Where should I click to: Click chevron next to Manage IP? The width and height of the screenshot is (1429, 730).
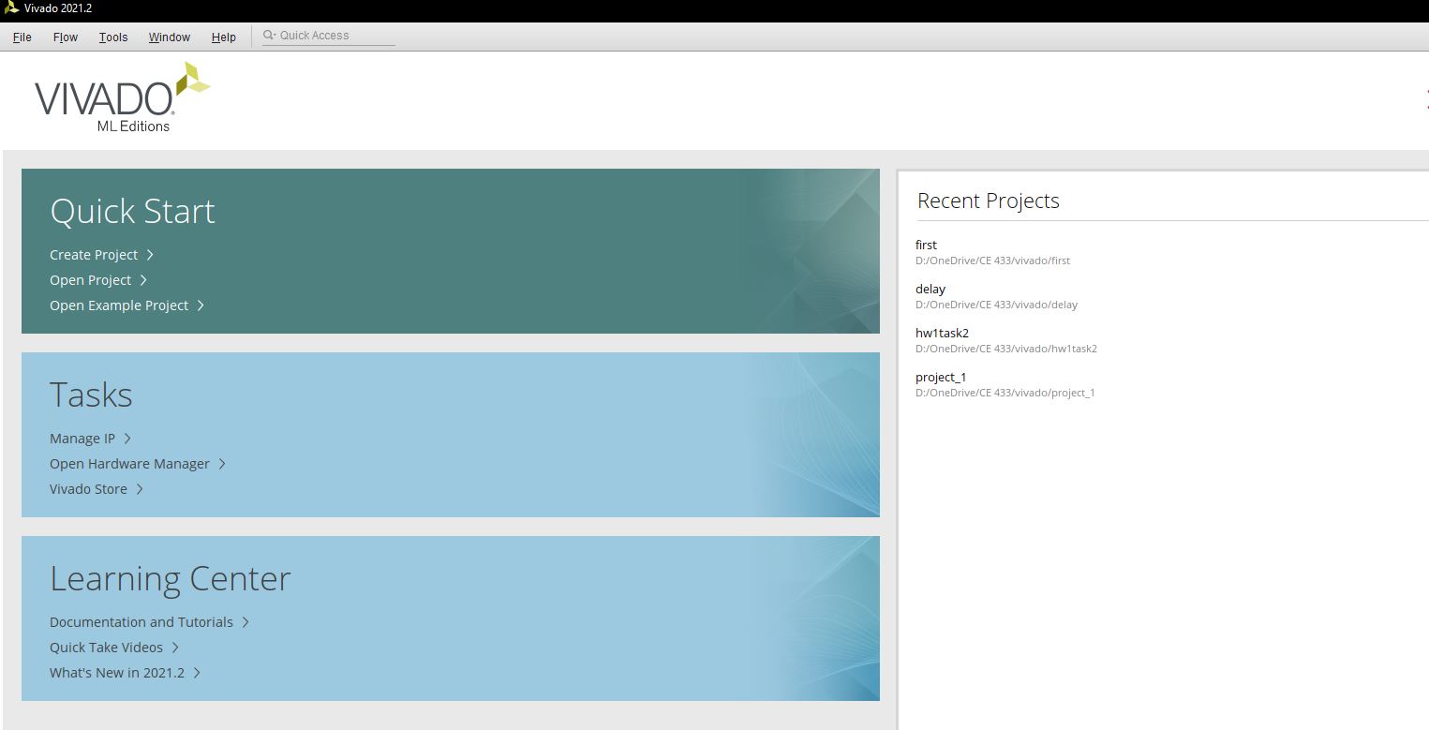pyautogui.click(x=127, y=439)
